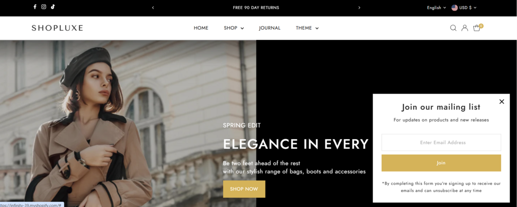Click the search magnifier icon
The width and height of the screenshot is (517, 207).
tap(453, 28)
